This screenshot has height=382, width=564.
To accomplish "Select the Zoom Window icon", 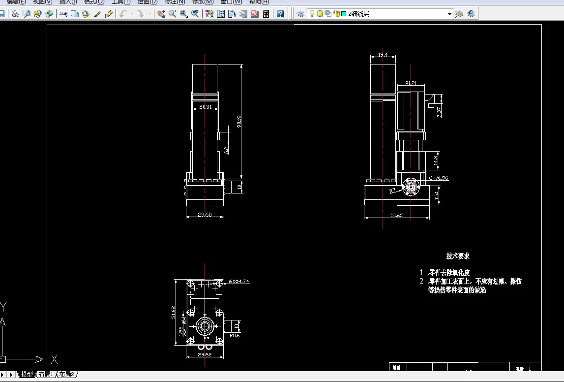I will 184,14.
